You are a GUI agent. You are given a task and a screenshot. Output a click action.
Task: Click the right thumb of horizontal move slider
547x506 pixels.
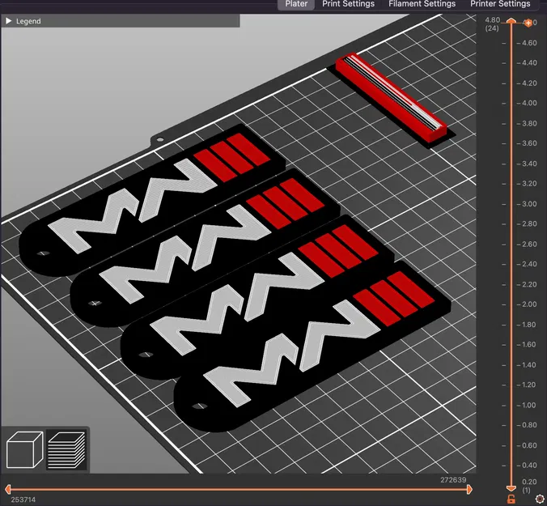click(x=469, y=489)
